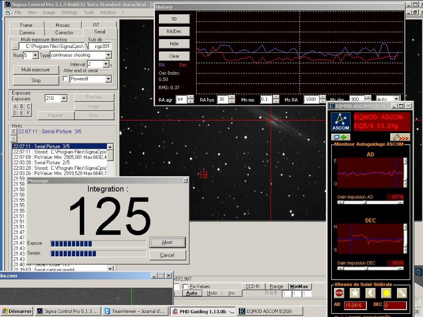Increase Mn mo spinner value

point(276,97)
